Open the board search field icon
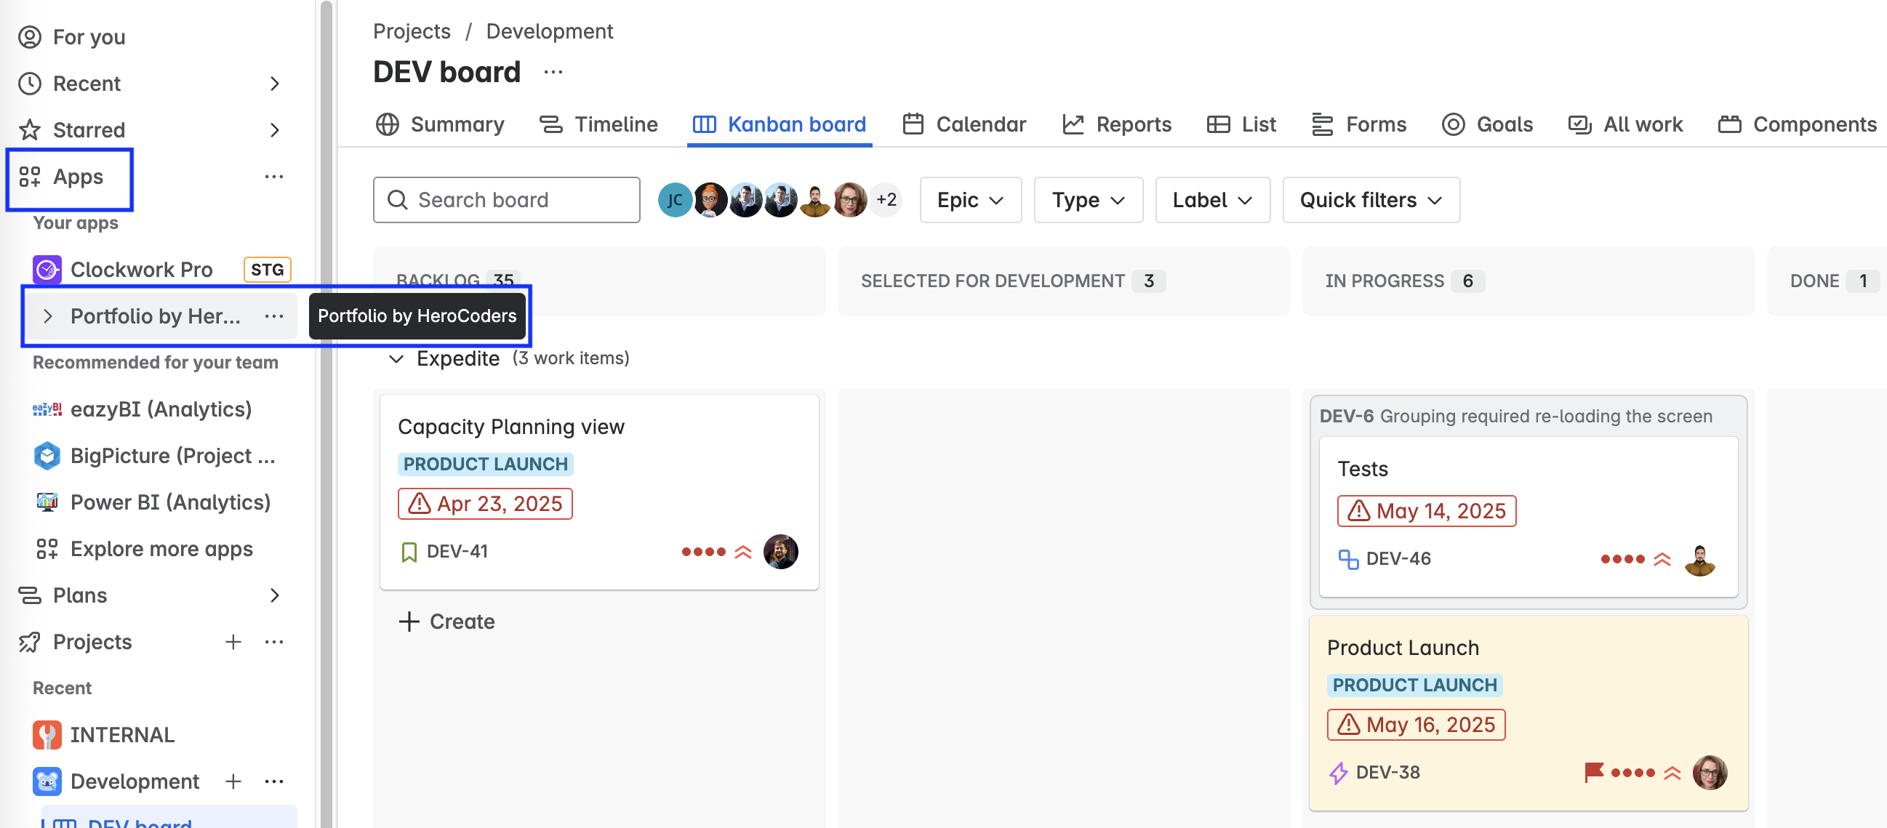Viewport: 1887px width, 828px height. click(x=398, y=199)
